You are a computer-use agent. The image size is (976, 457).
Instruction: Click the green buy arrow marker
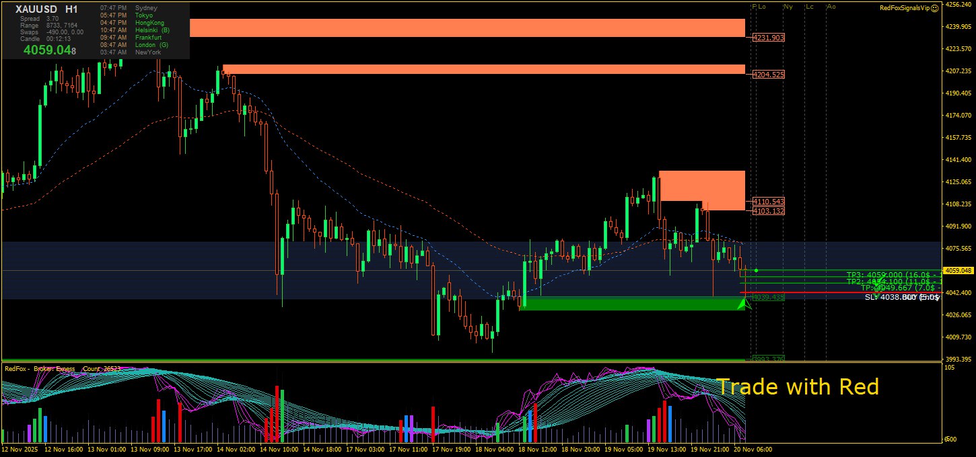(x=743, y=304)
